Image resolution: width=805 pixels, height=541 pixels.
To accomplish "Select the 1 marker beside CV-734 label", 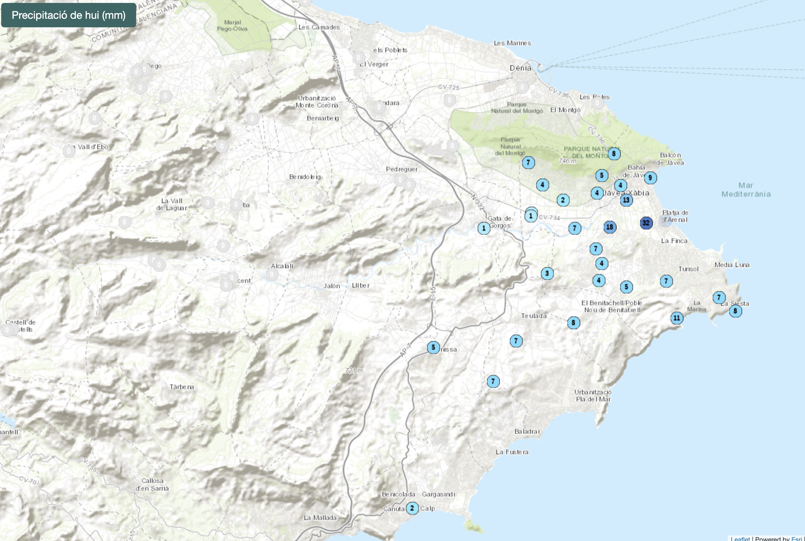I will 531,216.
